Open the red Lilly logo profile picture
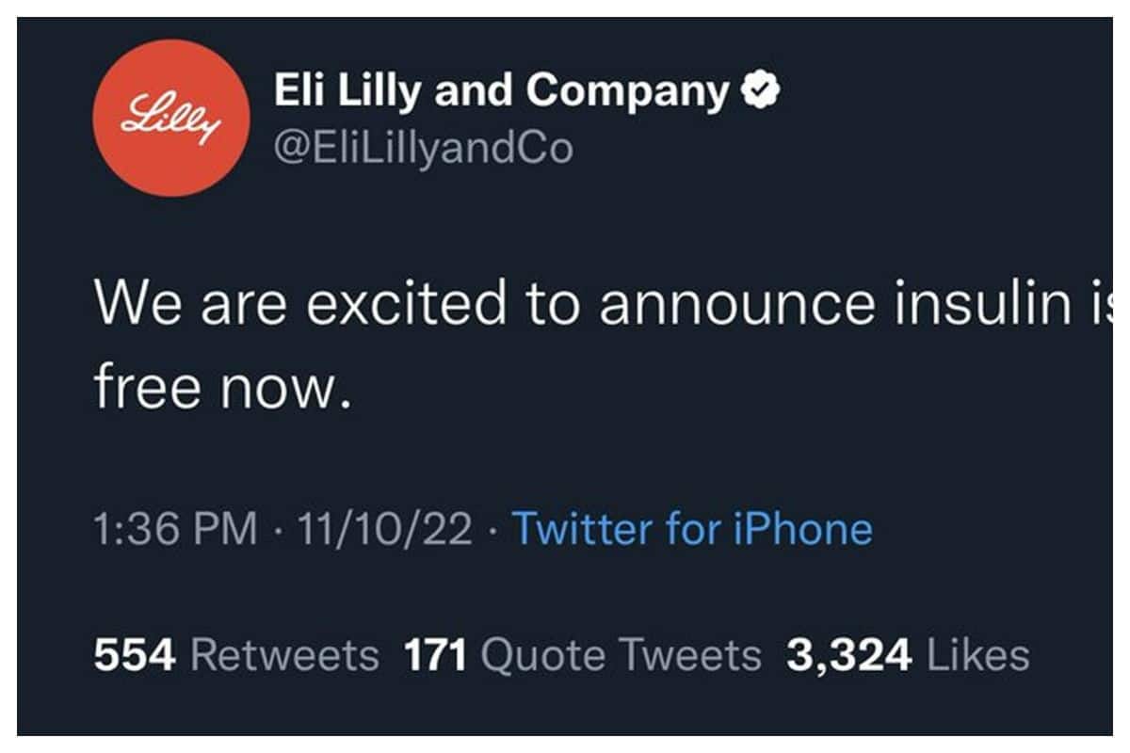The width and height of the screenshot is (1130, 753). point(172,118)
